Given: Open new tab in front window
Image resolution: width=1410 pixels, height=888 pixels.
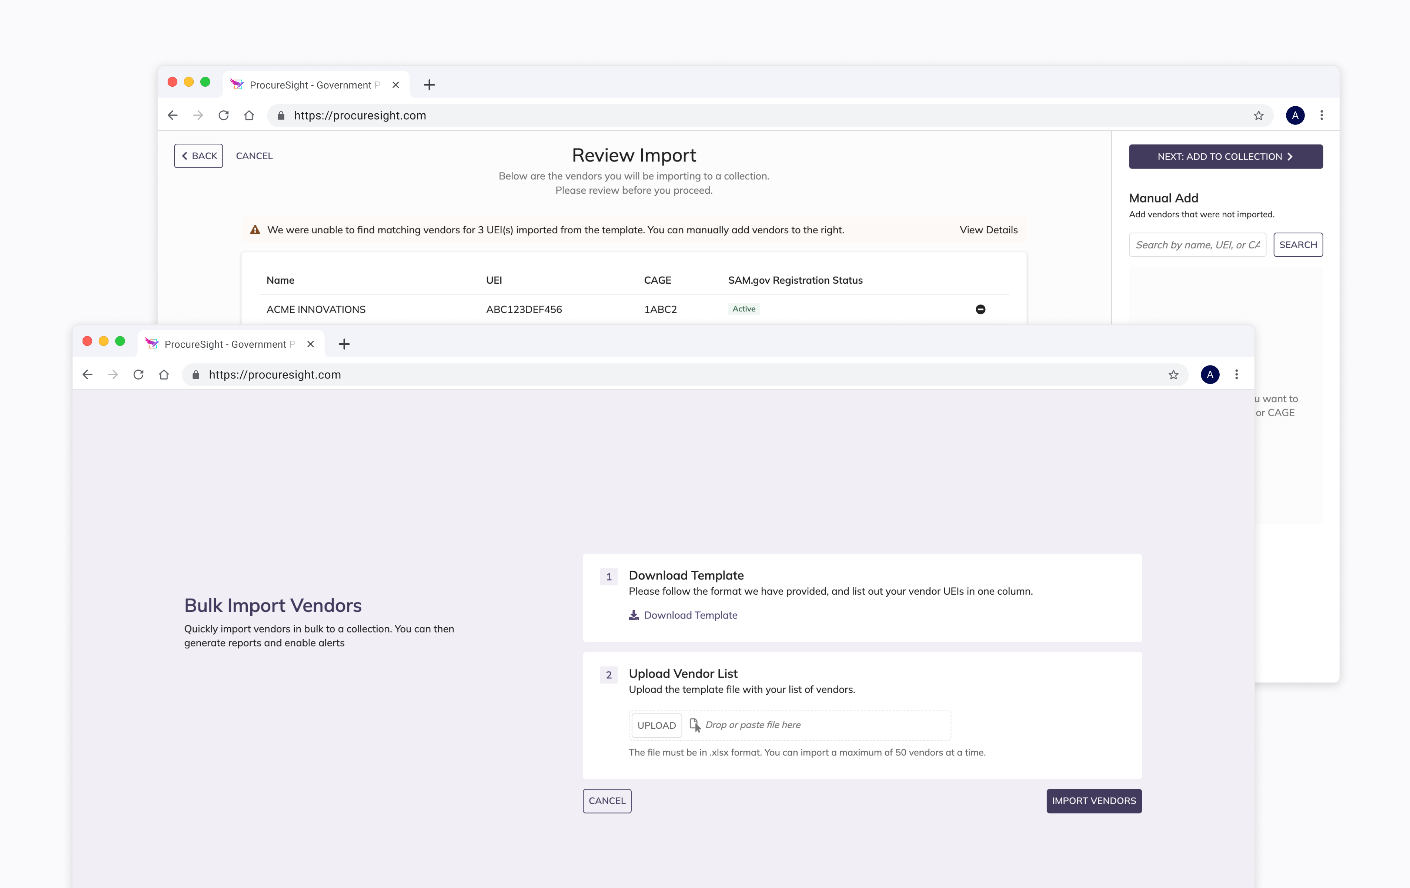Looking at the screenshot, I should (x=344, y=344).
